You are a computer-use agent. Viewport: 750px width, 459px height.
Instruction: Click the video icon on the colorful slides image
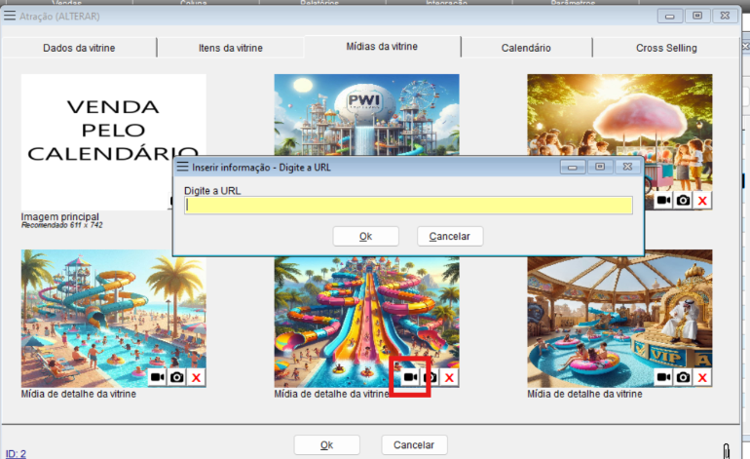[410, 377]
